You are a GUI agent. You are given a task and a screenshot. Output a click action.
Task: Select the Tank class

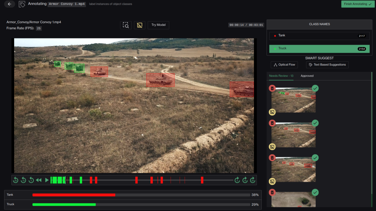click(x=319, y=36)
